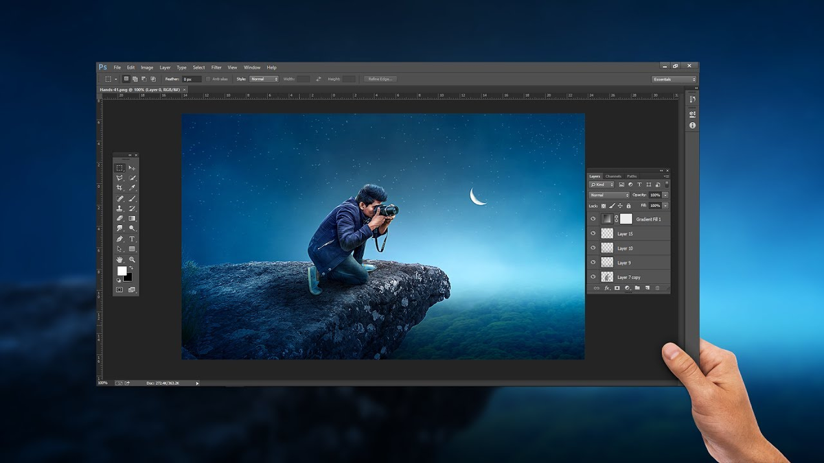
Task: Select the Hand tool
Action: (119, 259)
